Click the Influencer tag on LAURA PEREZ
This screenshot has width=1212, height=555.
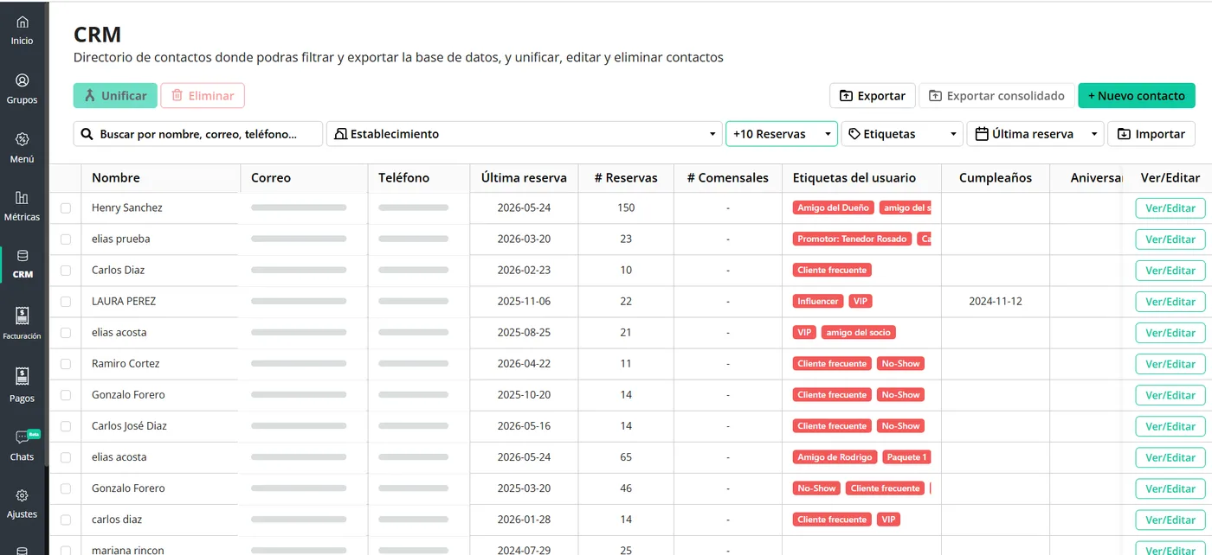pyautogui.click(x=818, y=302)
